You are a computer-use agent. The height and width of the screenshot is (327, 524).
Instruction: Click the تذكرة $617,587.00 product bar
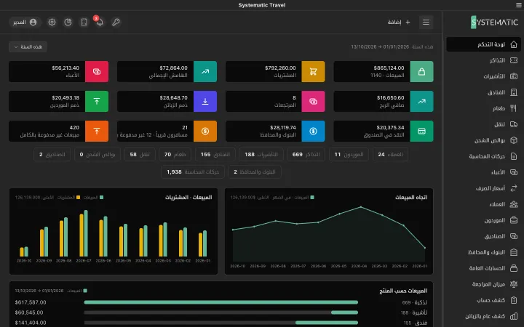tap(221, 302)
